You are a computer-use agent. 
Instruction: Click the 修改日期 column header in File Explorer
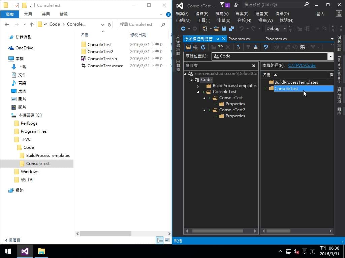[x=138, y=35]
